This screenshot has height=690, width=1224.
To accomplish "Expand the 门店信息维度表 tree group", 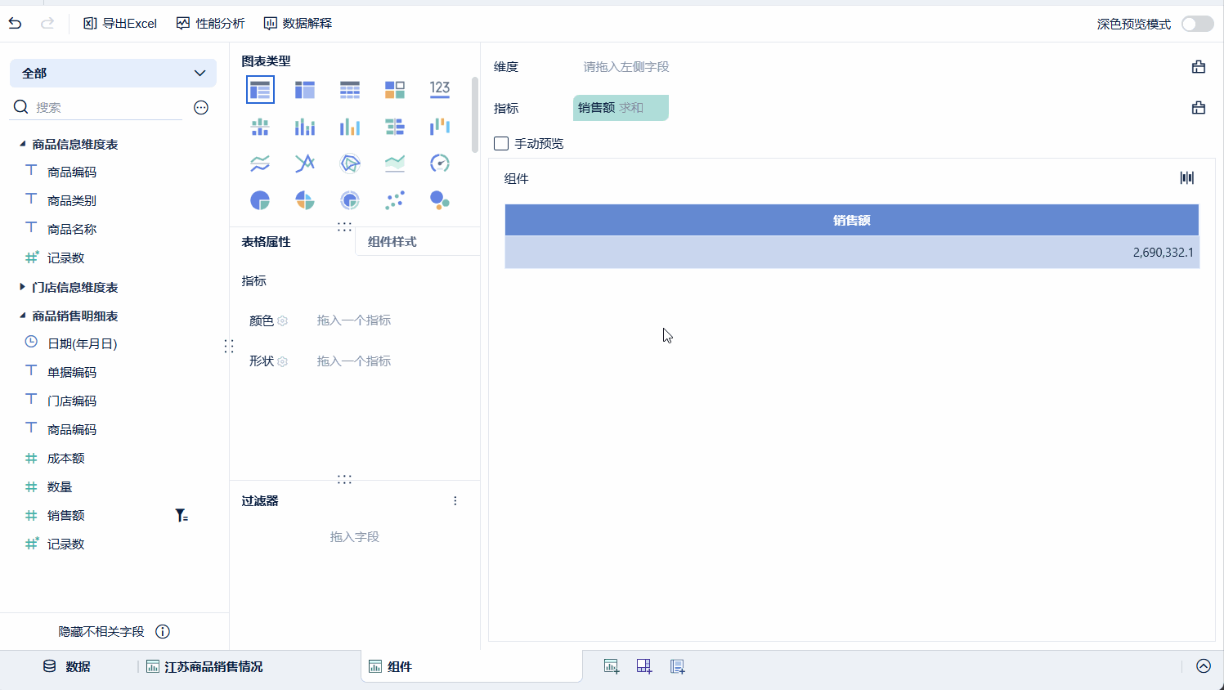I will (x=22, y=287).
